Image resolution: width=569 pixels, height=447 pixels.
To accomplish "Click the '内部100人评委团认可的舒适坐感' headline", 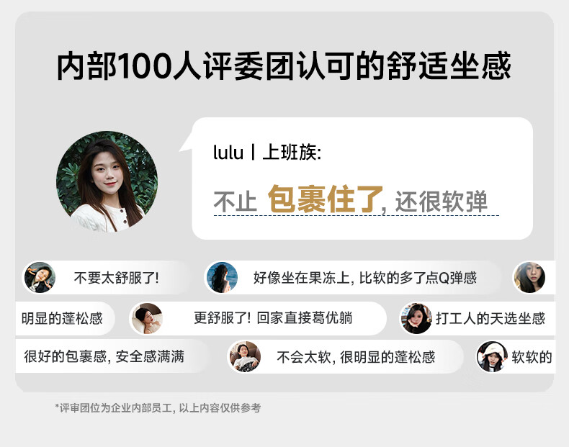I will coord(284,66).
